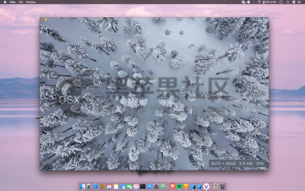Open the Viso application menu

click(x=12, y=2)
